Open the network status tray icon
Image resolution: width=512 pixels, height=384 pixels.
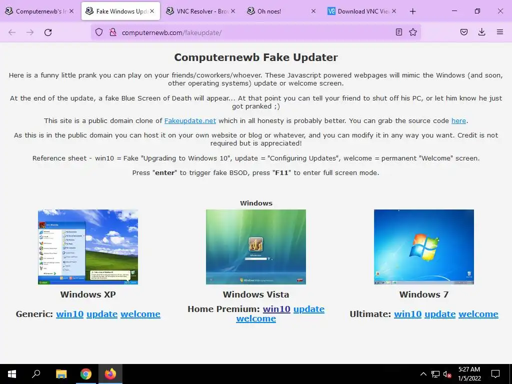point(435,374)
